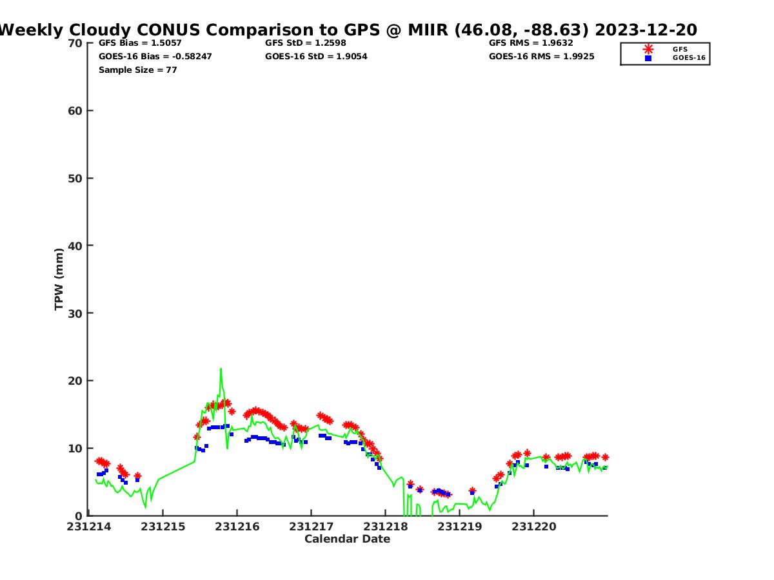
Task: Click the Calendar Date x-axis label
Action: [347, 539]
